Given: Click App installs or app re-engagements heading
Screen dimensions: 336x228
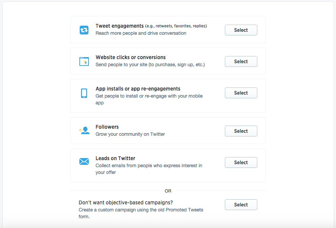Looking at the screenshot, I should (138, 89).
